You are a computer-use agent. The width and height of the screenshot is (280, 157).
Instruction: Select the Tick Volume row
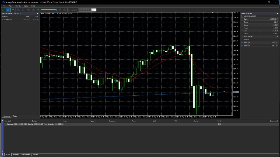260,37
